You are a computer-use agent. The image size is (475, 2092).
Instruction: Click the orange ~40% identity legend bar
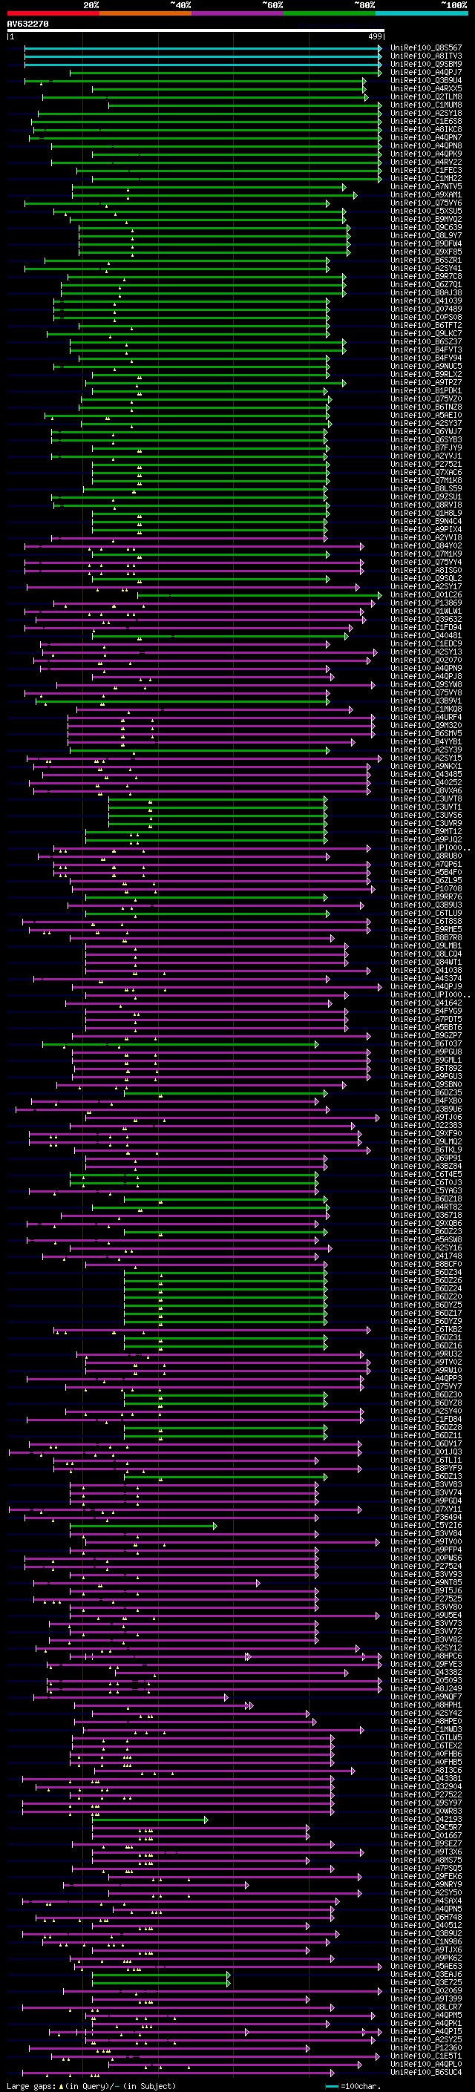145,13
